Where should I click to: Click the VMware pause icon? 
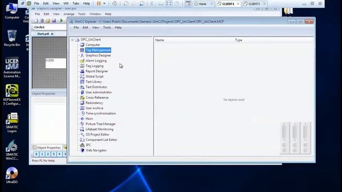(99, 4)
